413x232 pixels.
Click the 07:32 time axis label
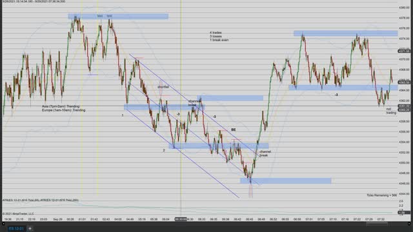tap(381, 219)
